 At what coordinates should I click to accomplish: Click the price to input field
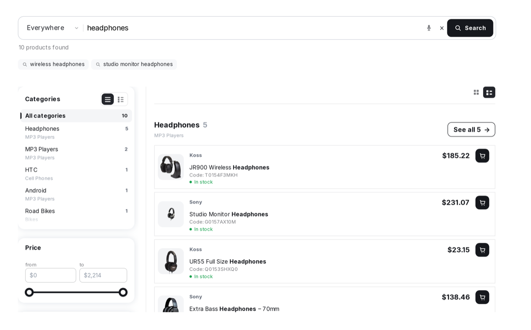coord(103,275)
